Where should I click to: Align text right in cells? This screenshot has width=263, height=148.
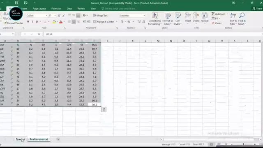click(78, 22)
